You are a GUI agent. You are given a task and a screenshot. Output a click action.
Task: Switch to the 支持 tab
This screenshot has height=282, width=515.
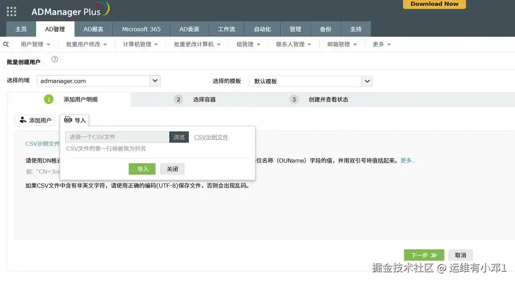[356, 29]
